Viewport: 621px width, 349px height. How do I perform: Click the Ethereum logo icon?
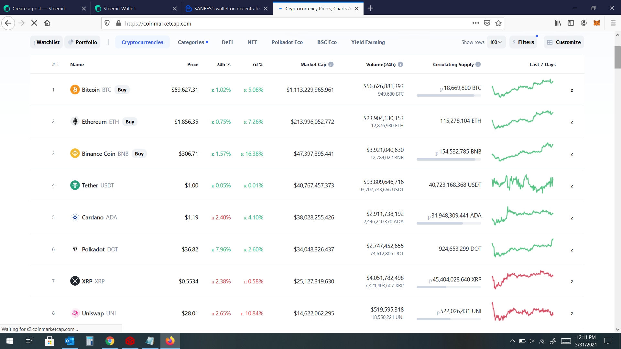tap(75, 122)
